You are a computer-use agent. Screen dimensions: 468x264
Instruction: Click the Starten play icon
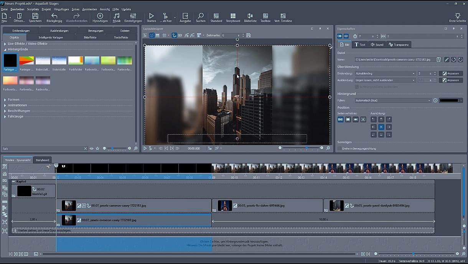point(151,17)
